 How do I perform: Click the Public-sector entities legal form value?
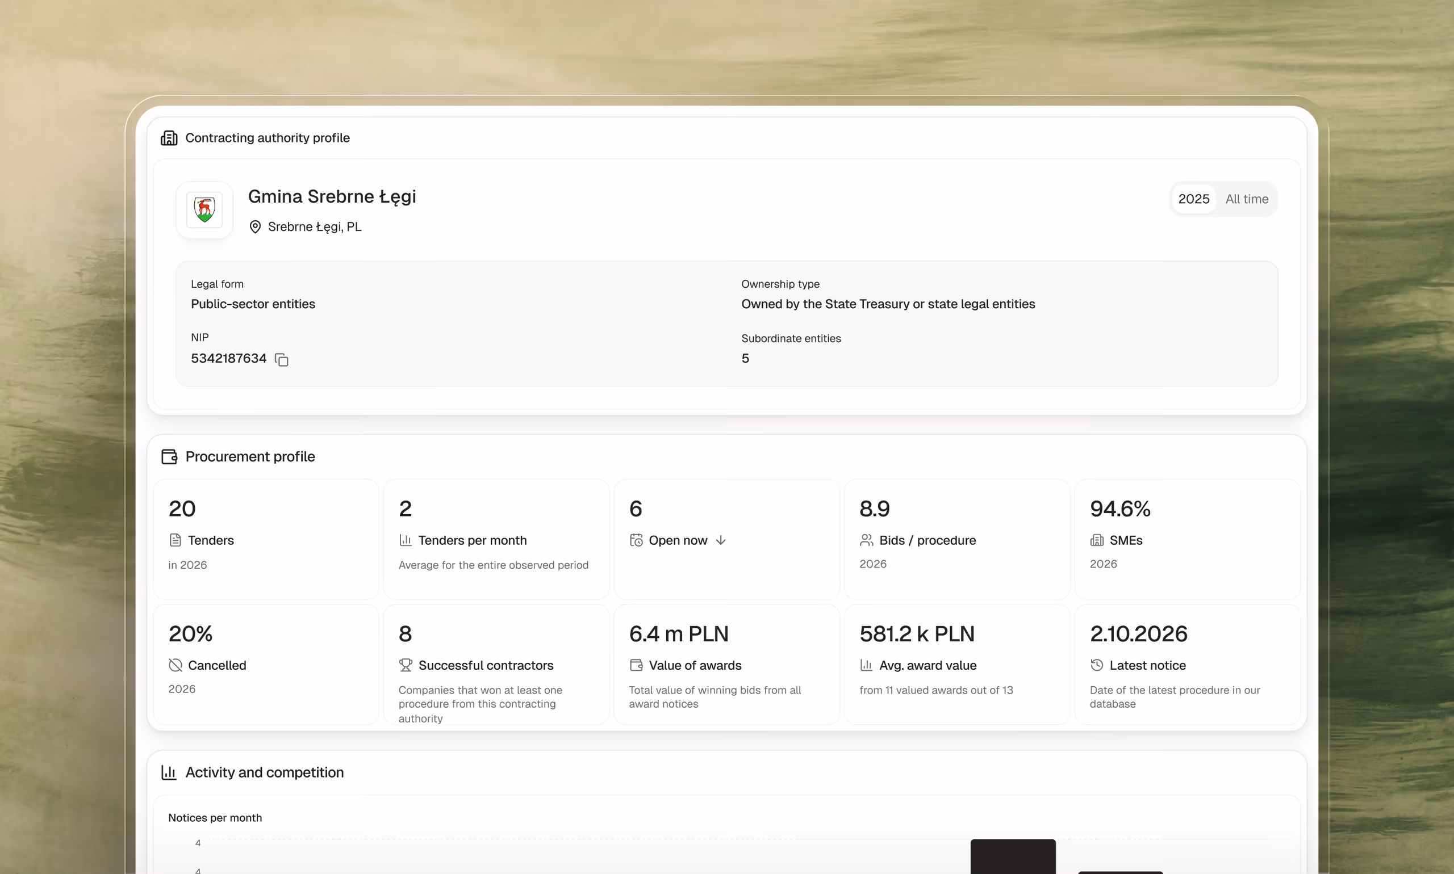point(253,304)
